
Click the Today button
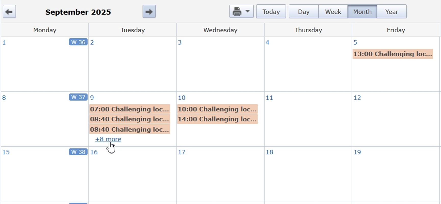(x=271, y=12)
